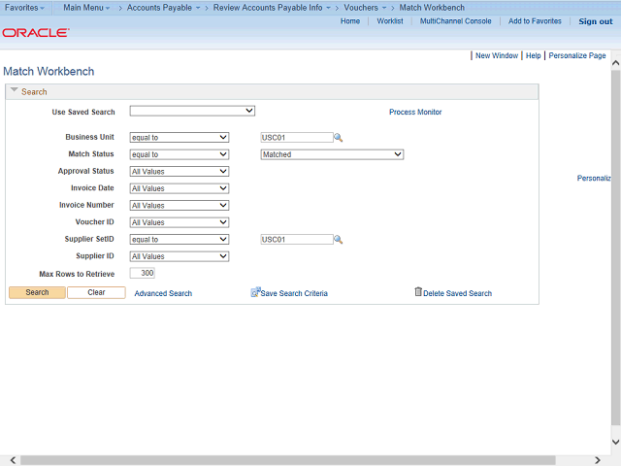The width and height of the screenshot is (621, 466).
Task: Open Advanced Search link
Action: [163, 293]
